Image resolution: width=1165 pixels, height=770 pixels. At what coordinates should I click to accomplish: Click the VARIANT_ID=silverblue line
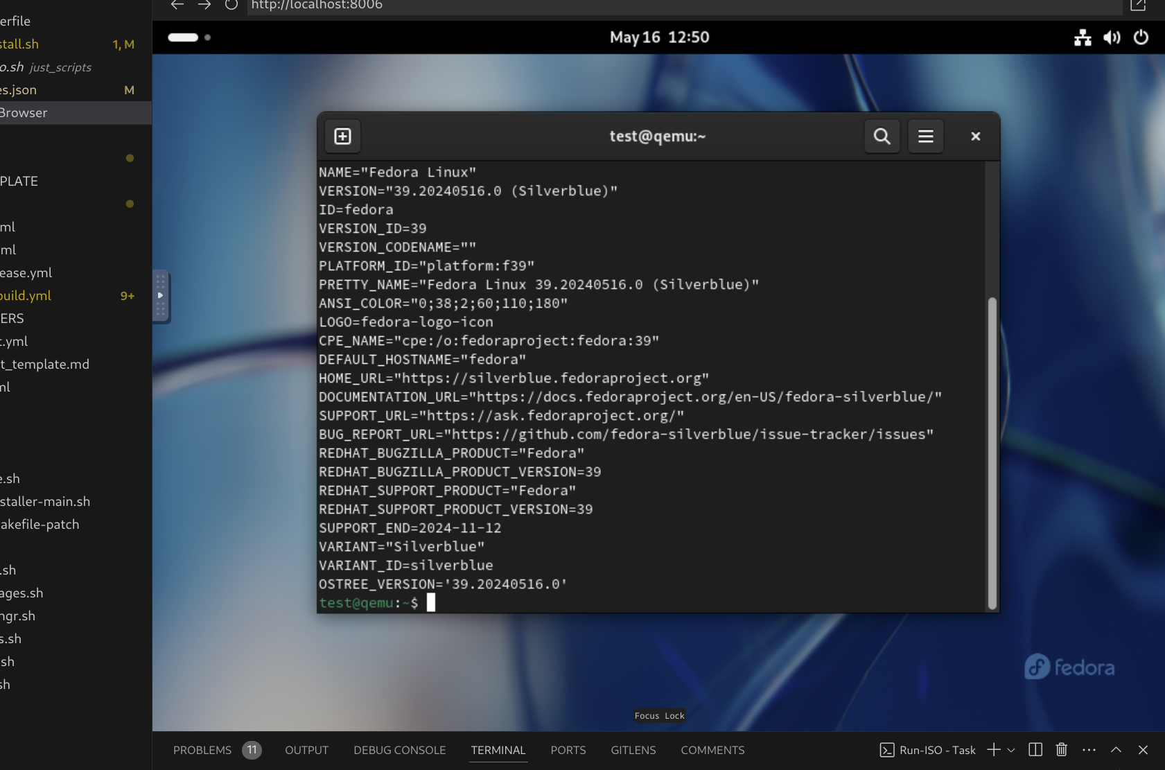(406, 566)
